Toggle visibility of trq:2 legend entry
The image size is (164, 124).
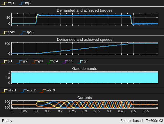[25, 3]
